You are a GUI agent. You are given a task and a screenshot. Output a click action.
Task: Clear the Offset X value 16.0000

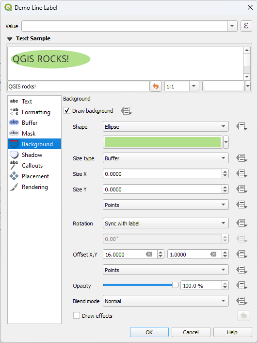click(149, 254)
